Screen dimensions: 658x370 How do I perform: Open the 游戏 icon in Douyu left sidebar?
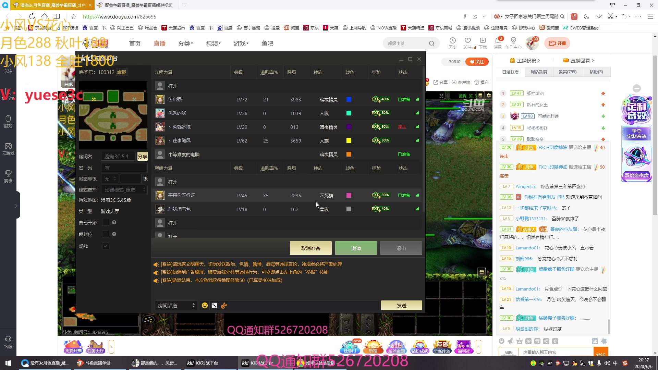pyautogui.click(x=8, y=121)
